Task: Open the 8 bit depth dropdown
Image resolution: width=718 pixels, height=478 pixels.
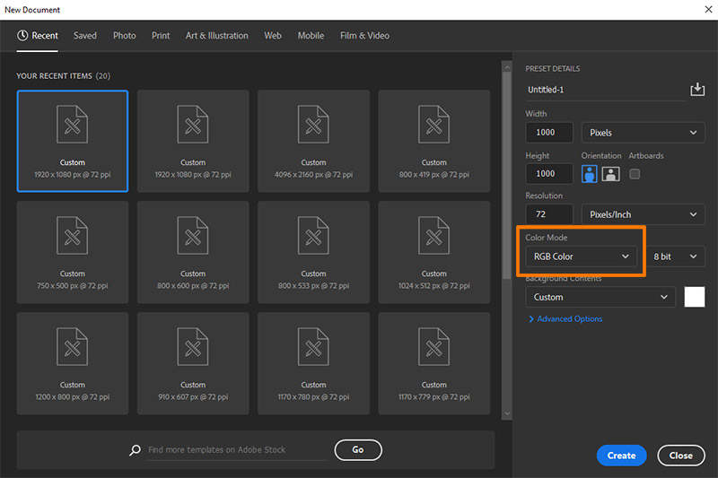Action: click(675, 256)
